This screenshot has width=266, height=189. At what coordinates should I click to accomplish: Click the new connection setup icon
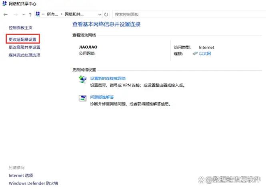click(83, 80)
